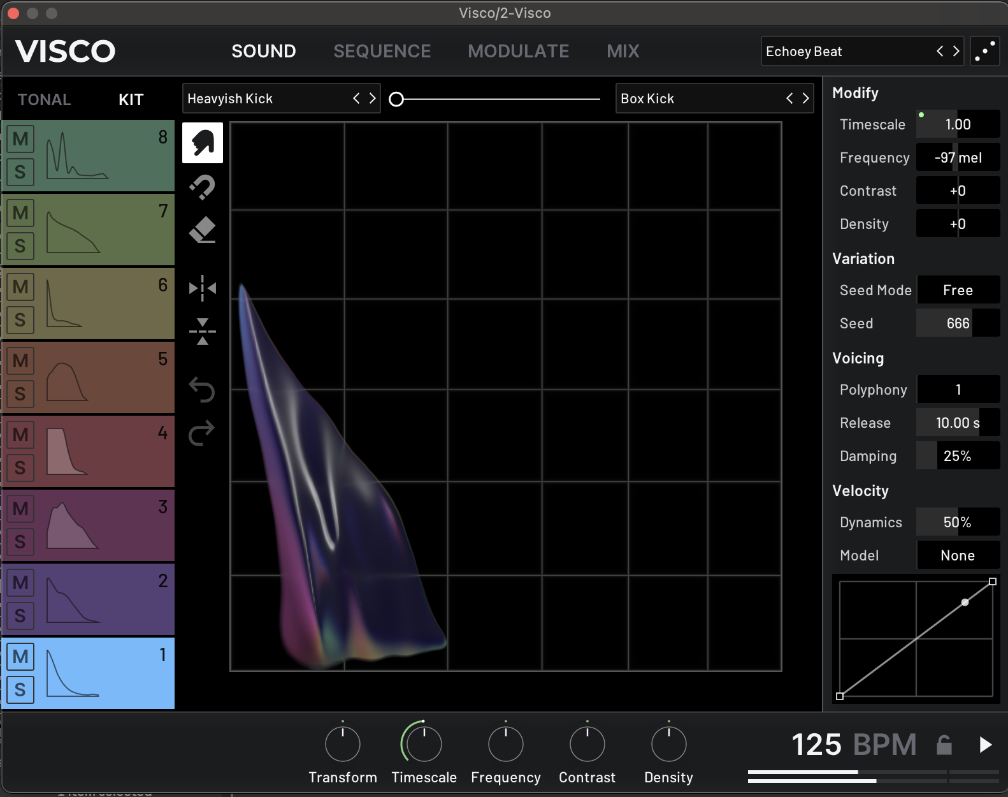Image resolution: width=1008 pixels, height=797 pixels.
Task: Mute kit pad 5
Action: coord(20,360)
